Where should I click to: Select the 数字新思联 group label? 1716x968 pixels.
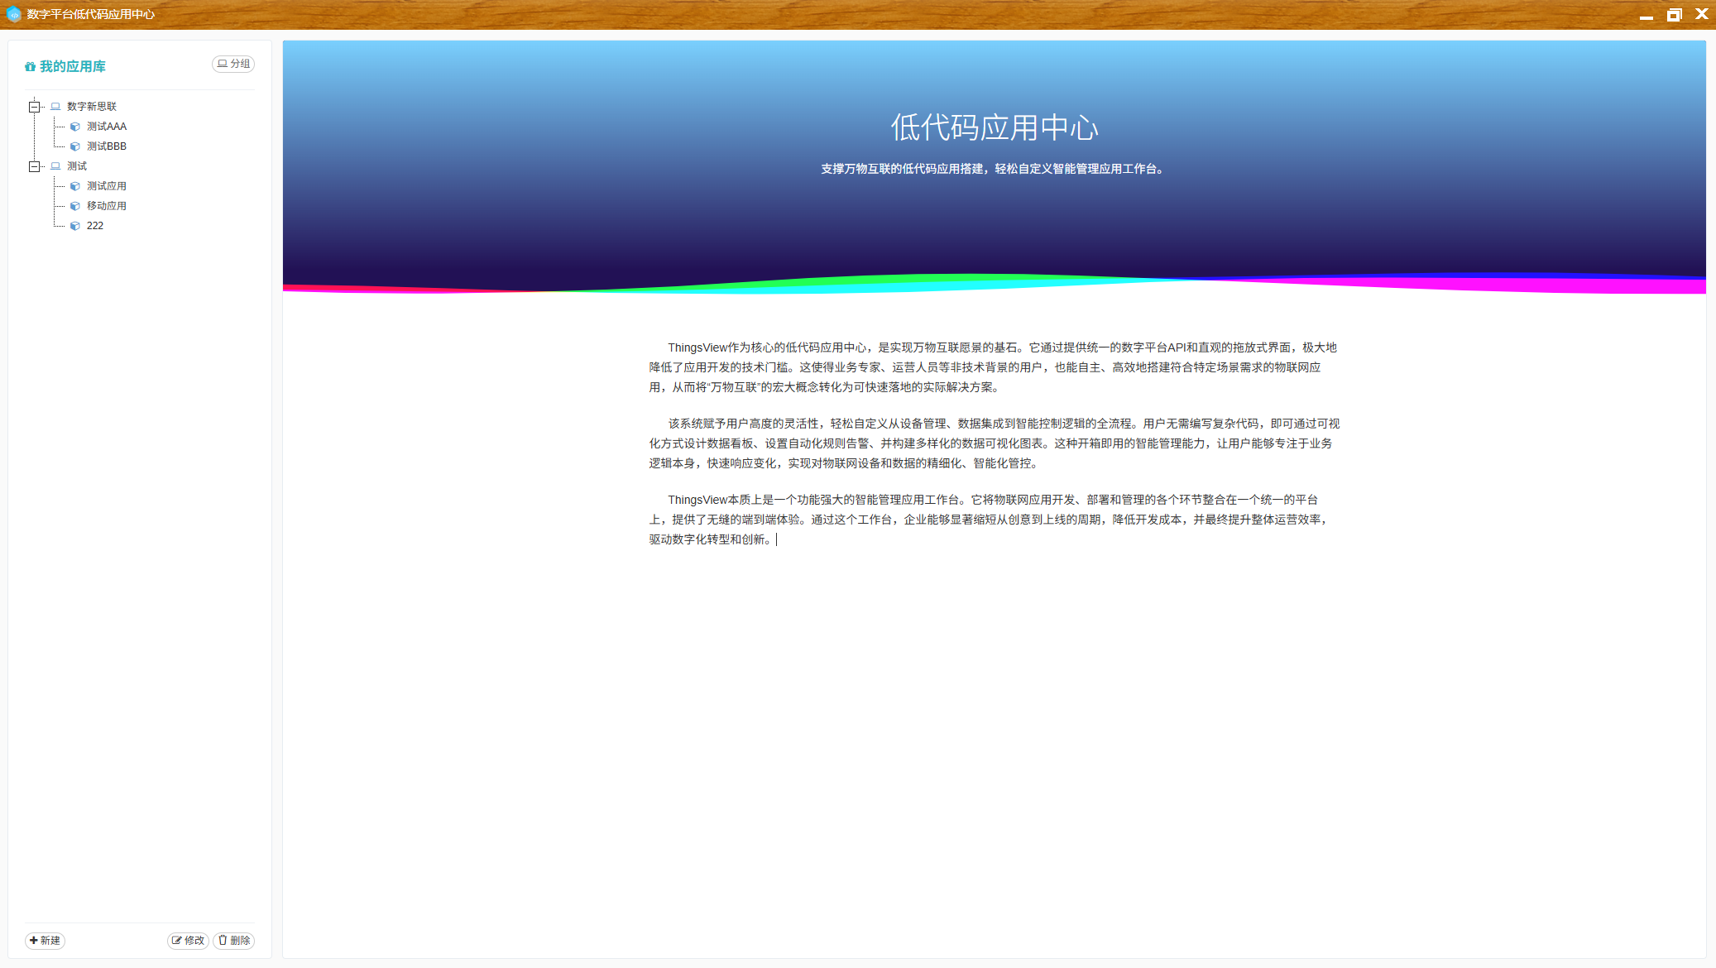(92, 107)
